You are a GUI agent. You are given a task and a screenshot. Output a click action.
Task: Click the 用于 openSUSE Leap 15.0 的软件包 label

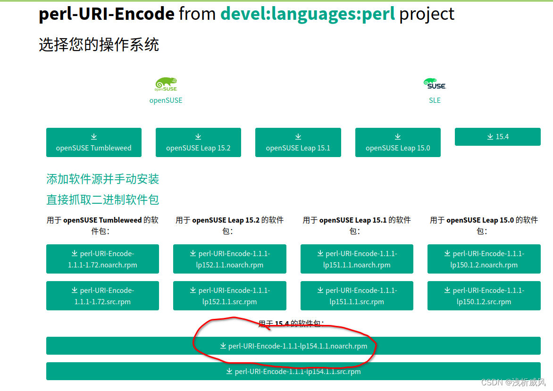click(484, 225)
